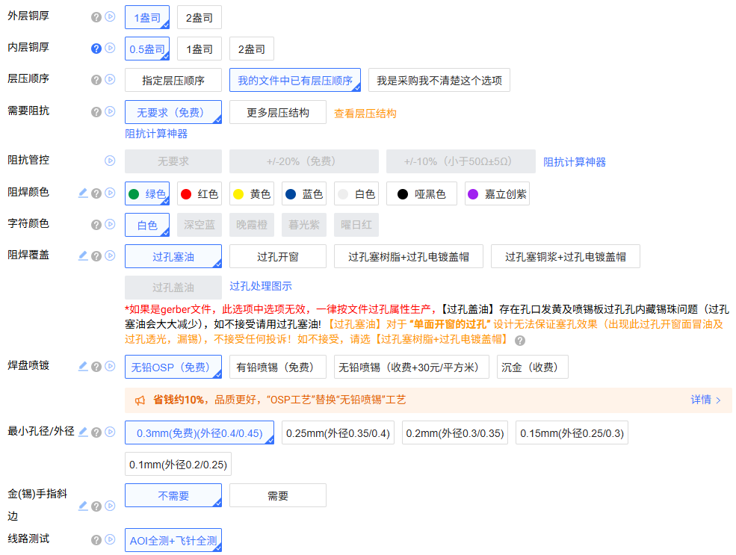
Task: Click edit pencil icon for 焊盘喷镀
Action: coord(83,367)
